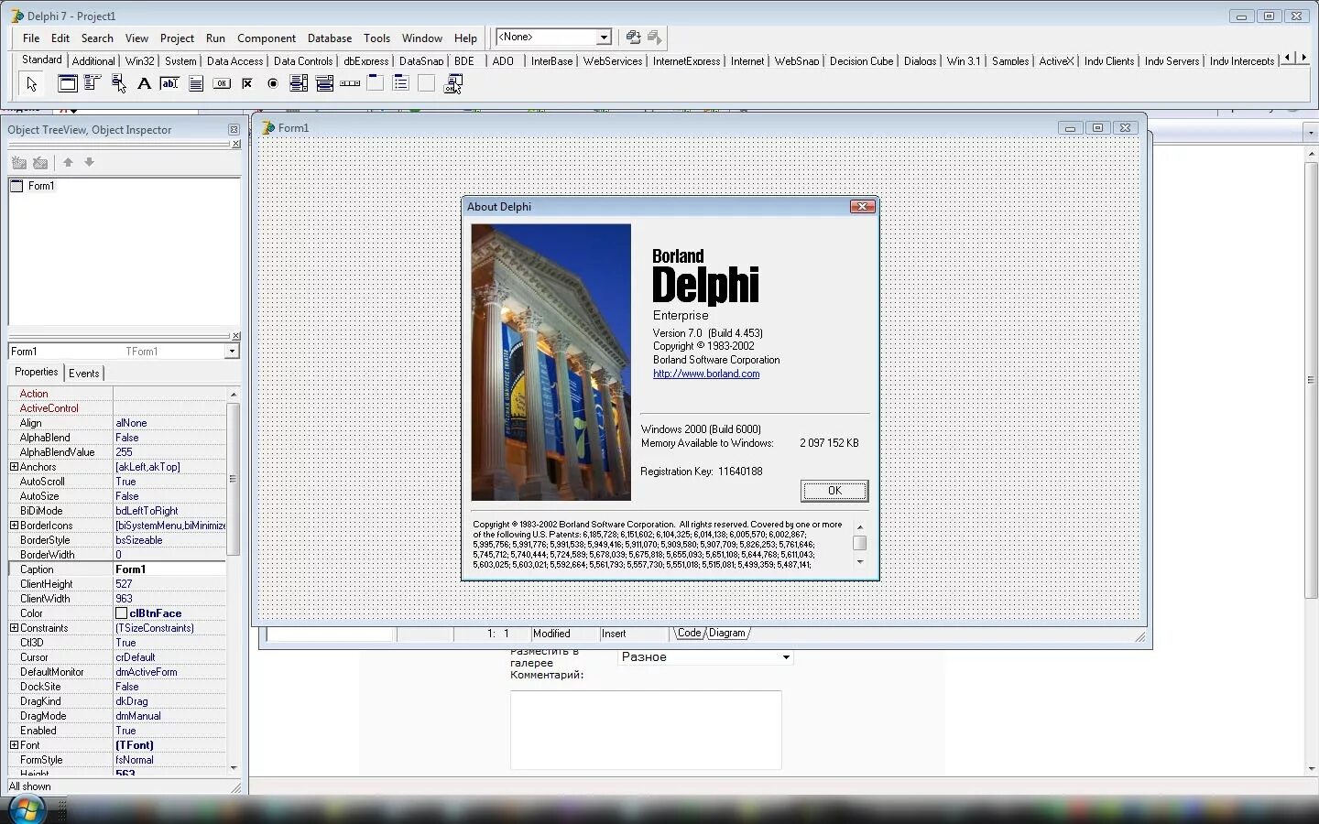Click the Action property row
This screenshot has height=824, width=1319.
(x=117, y=394)
